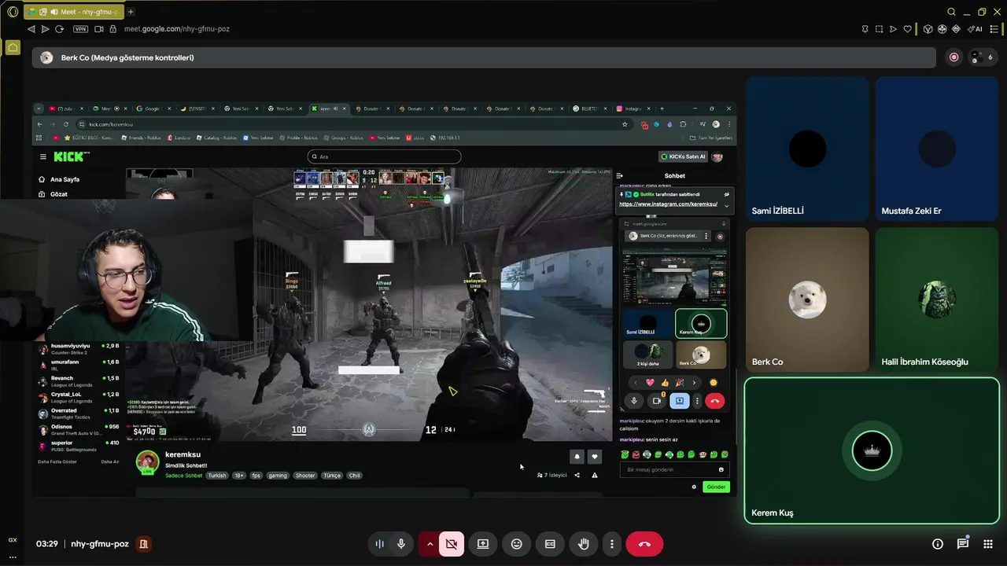Open emoji reactions in Meet toolbar
The width and height of the screenshot is (1007, 566).
tap(516, 544)
